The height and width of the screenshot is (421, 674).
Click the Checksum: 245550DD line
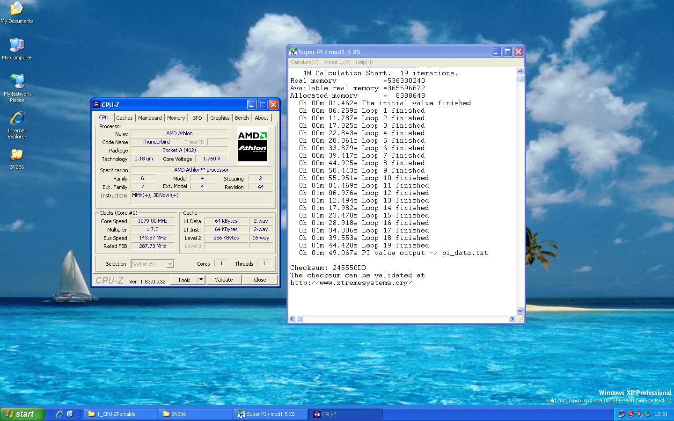[328, 268]
